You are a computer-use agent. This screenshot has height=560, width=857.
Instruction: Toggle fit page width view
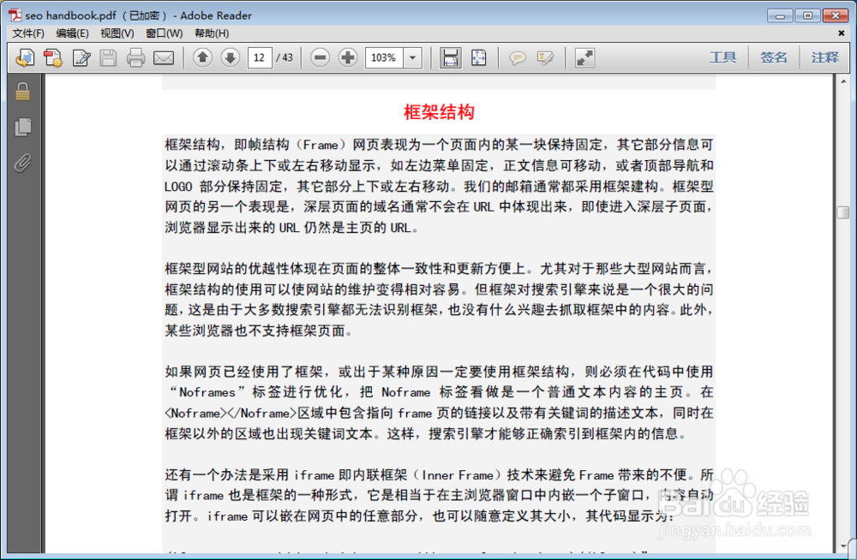451,57
